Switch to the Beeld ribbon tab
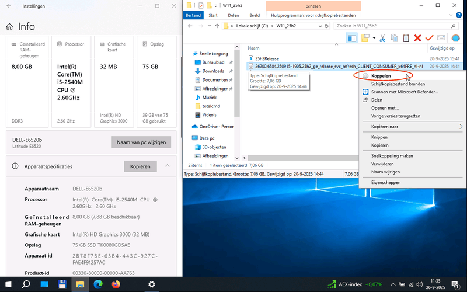 [255, 16]
